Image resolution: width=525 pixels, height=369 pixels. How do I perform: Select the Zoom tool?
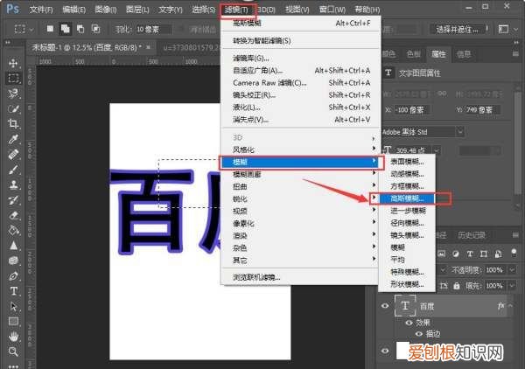tap(13, 352)
